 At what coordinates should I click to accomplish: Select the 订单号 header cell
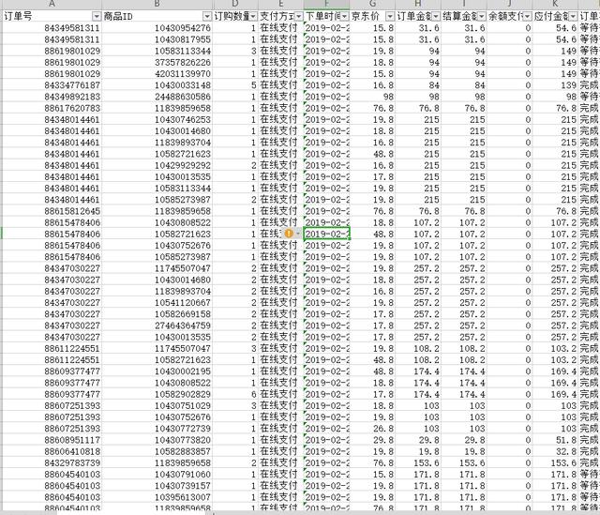(x=52, y=17)
